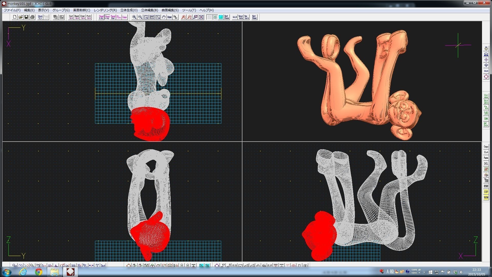Toggle the GLB toolbar button

pyautogui.click(x=235, y=17)
